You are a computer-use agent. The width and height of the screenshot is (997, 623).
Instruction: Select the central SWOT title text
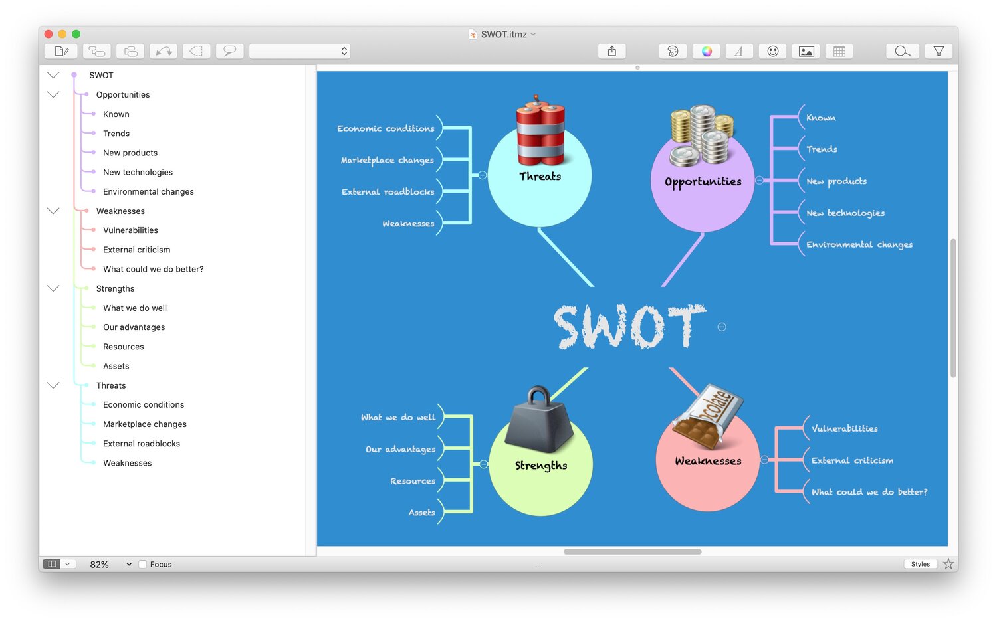coord(629,326)
